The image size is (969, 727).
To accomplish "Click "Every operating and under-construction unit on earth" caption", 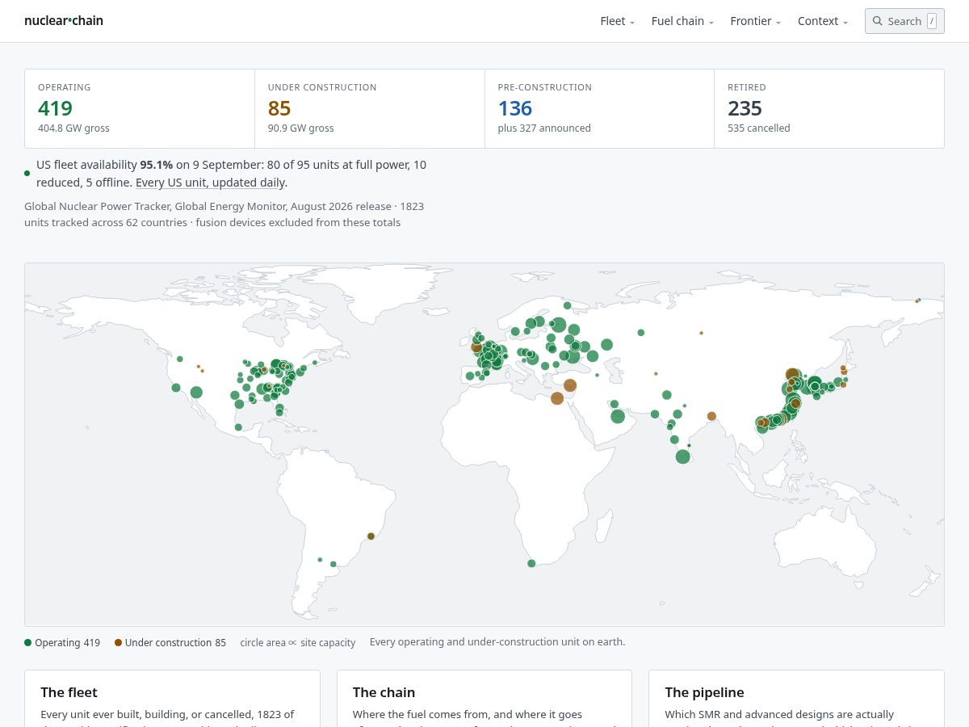I will tap(497, 641).
